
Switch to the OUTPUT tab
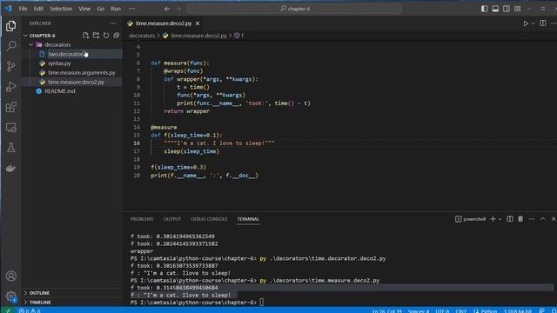[x=172, y=219]
